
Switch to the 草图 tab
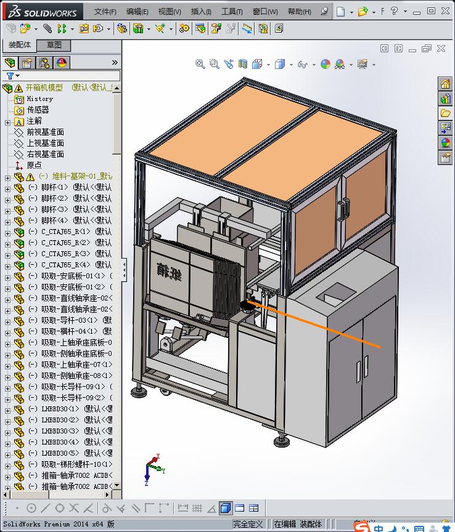pos(54,45)
